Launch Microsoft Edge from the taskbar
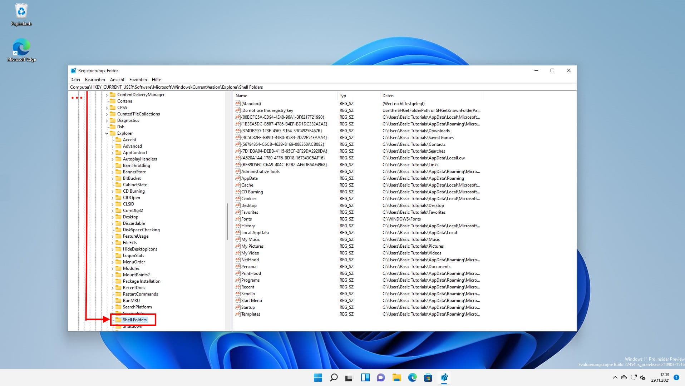Image resolution: width=685 pixels, height=386 pixels. (413, 377)
